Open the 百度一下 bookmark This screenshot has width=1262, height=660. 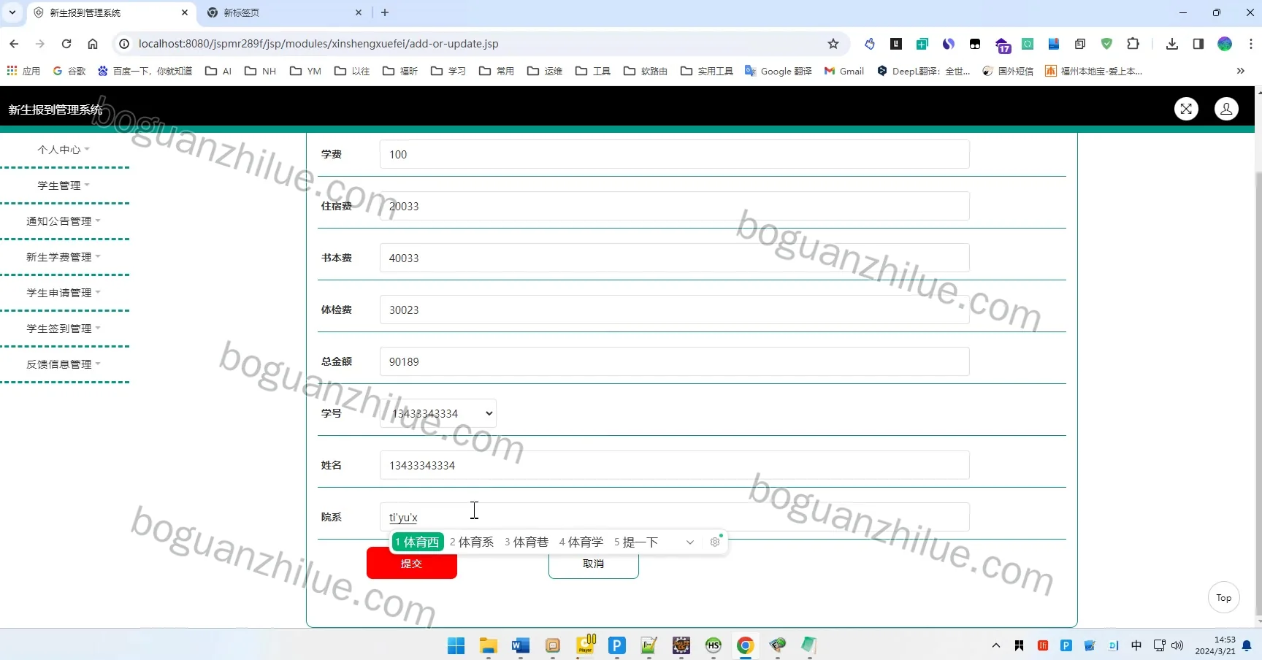tap(145, 71)
